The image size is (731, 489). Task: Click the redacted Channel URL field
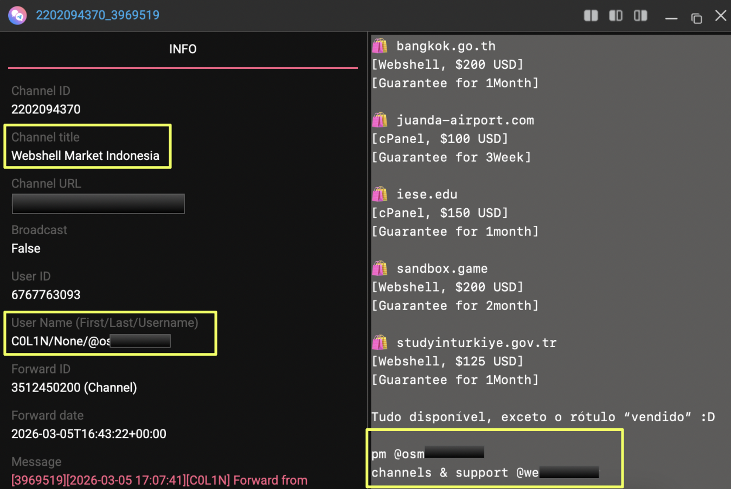pyautogui.click(x=98, y=204)
